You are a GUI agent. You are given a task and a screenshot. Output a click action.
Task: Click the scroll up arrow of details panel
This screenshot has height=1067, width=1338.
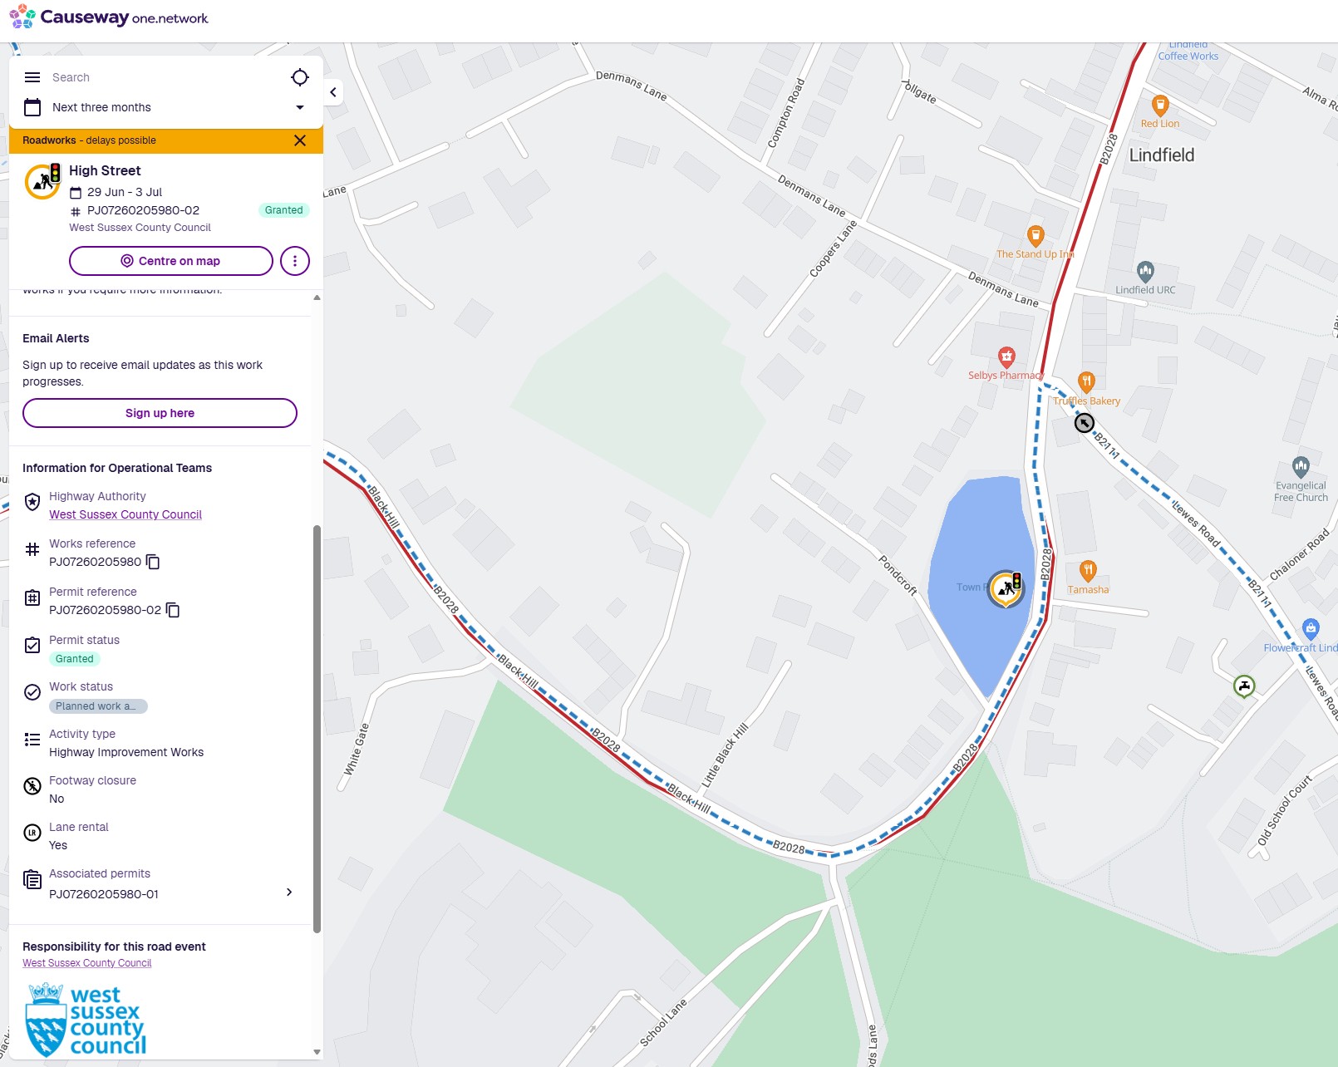click(x=317, y=297)
